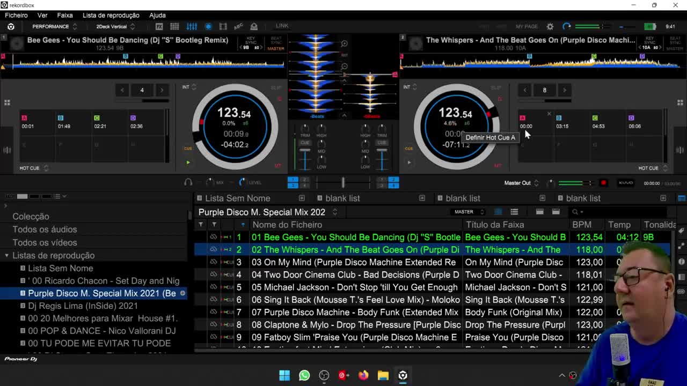The height and width of the screenshot is (386, 687).
Task: Click the sync manager circular icon
Action: 567,26
